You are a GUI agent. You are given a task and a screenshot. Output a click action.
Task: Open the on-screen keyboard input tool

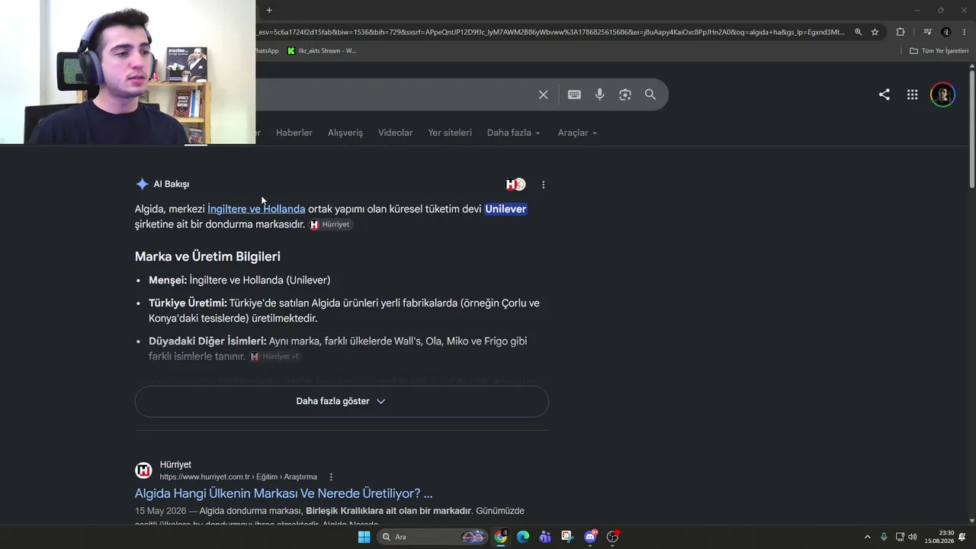[x=574, y=95]
